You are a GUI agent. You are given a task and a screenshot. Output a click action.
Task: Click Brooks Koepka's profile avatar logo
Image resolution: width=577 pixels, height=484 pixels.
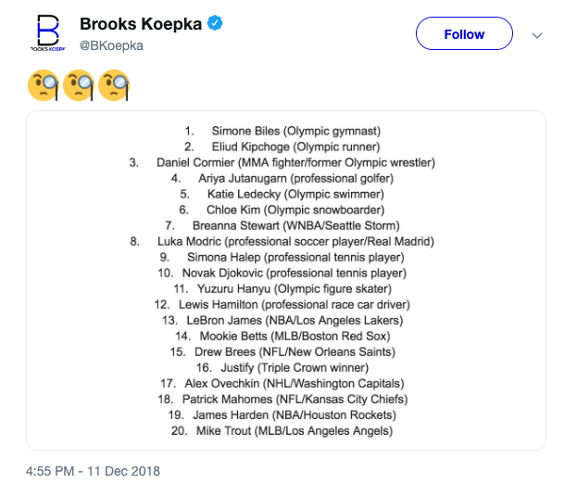click(44, 33)
